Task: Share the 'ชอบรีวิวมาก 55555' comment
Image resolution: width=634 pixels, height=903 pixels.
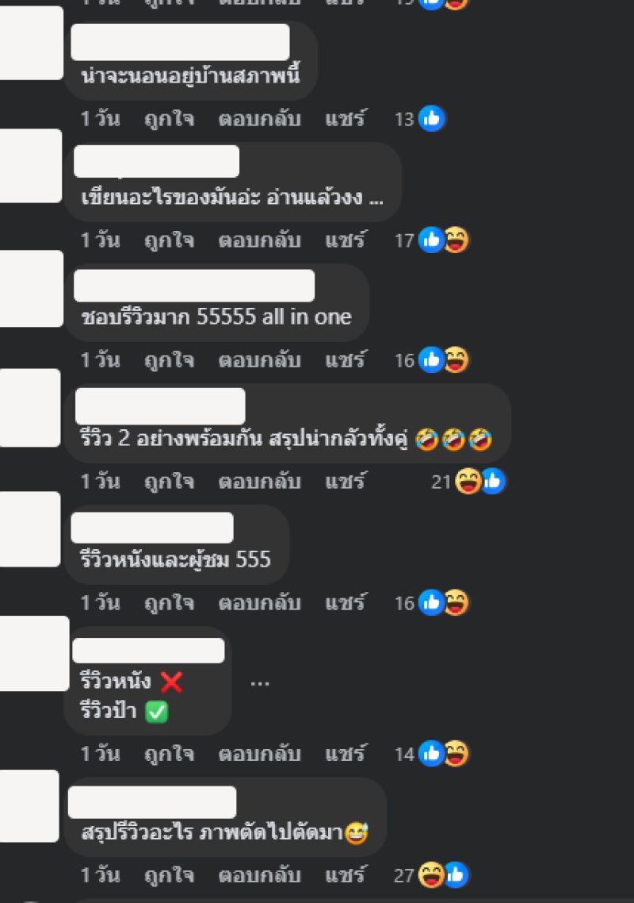Action: [x=345, y=360]
